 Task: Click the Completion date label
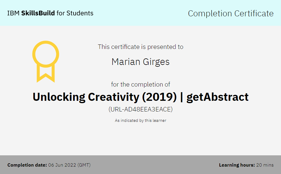coord(27,165)
